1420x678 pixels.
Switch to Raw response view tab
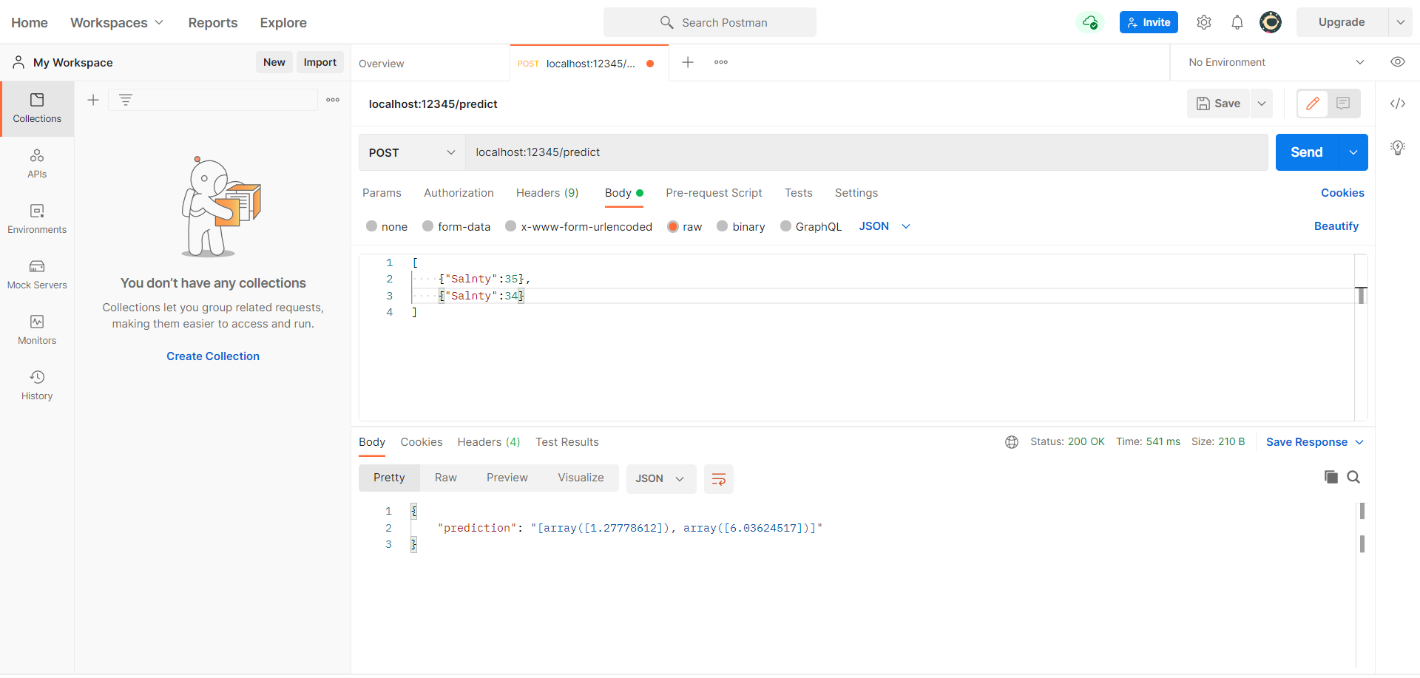pyautogui.click(x=445, y=478)
